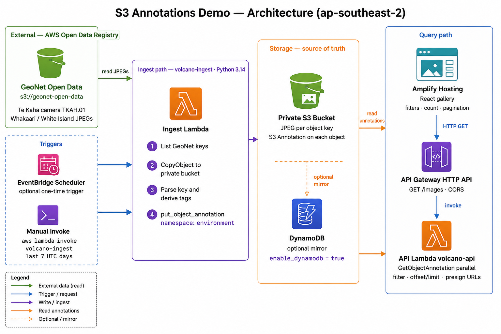Click the GeoNet Open Data bucket icon

pos(51,63)
